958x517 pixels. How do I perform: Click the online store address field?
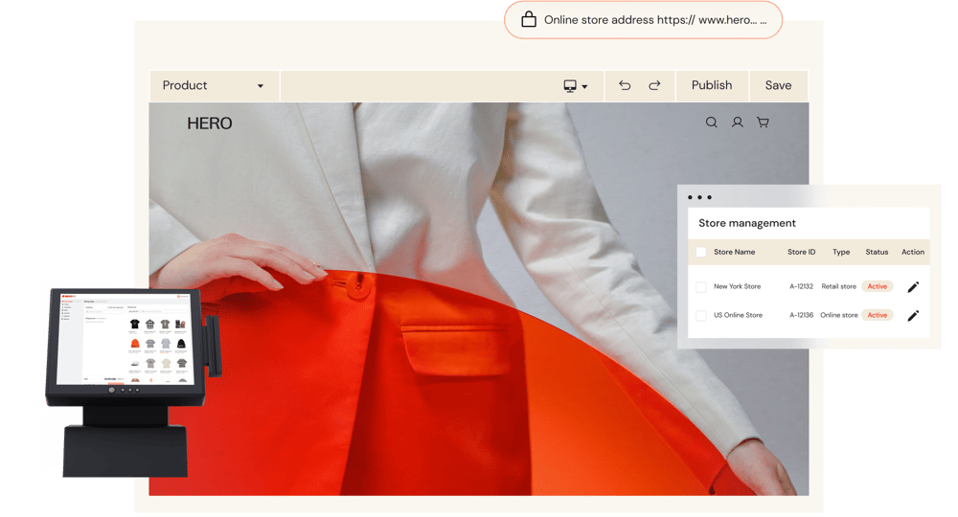coord(643,20)
